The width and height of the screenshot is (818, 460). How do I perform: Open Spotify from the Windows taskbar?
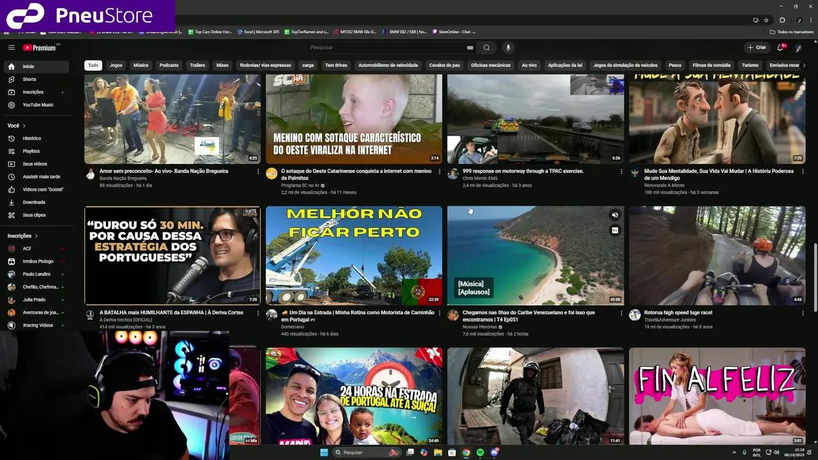click(x=480, y=452)
